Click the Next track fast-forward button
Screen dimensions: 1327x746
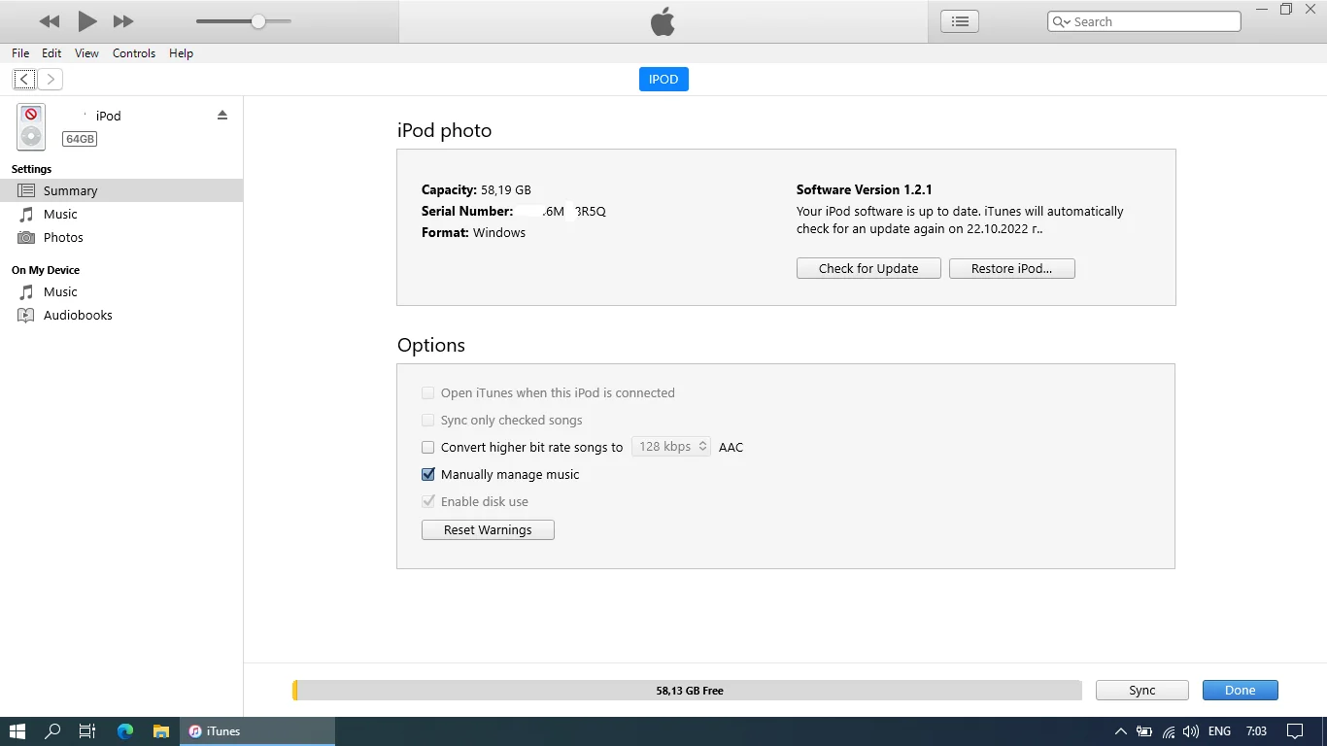[x=123, y=21]
